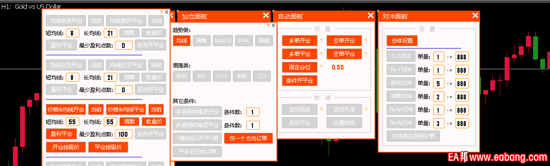
Task: Click the help ? beside 空单开仓
Action: [366, 41]
